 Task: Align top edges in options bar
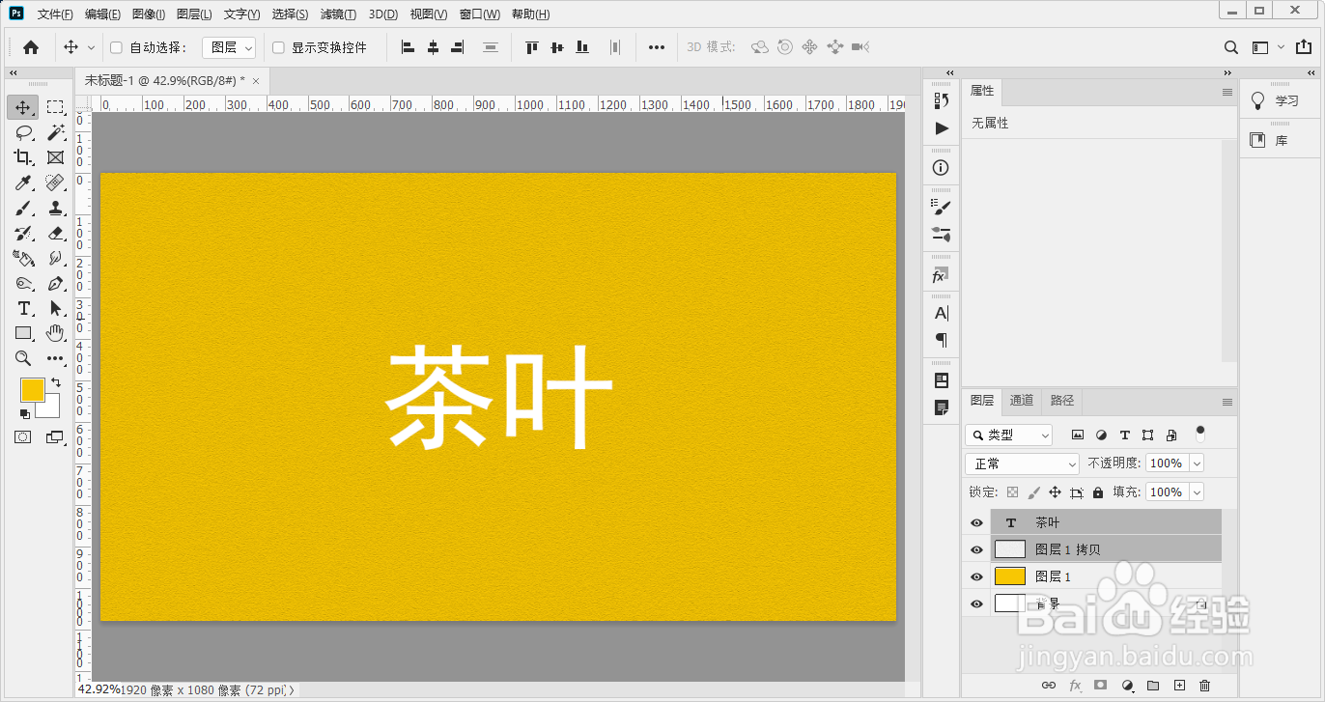(x=531, y=47)
